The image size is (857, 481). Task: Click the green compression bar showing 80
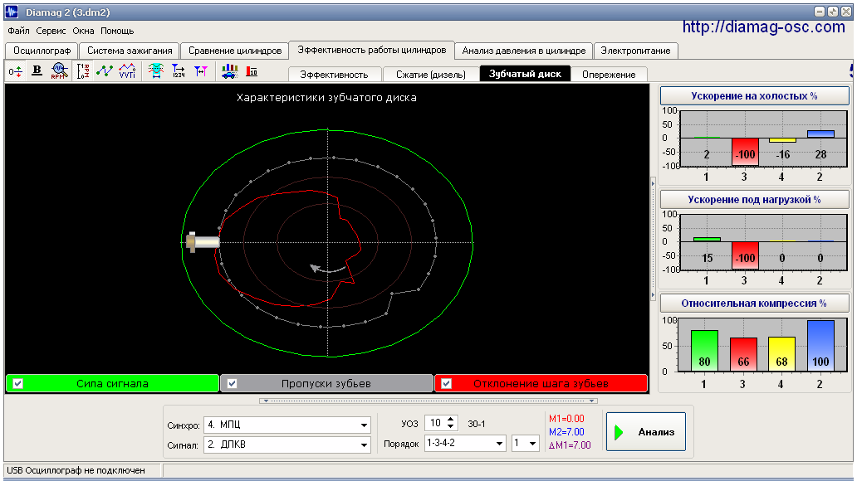tap(704, 351)
